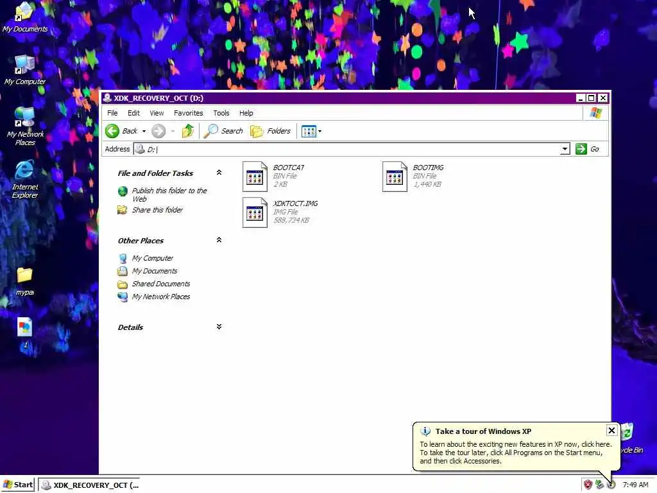Click XDK_RECOVERY_OCT taskbar button
657x493 pixels.
(x=89, y=485)
